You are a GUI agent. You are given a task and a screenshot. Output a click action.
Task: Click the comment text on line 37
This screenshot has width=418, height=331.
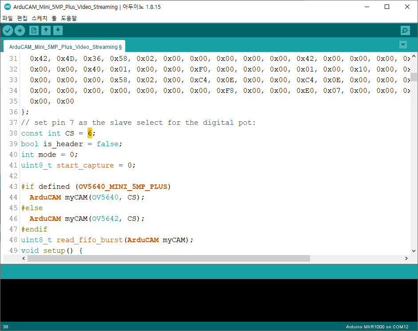click(x=138, y=123)
